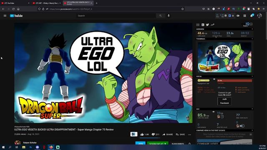The image size is (267, 150).
Task: Open Windows taskbar search
Action: pos(10,147)
